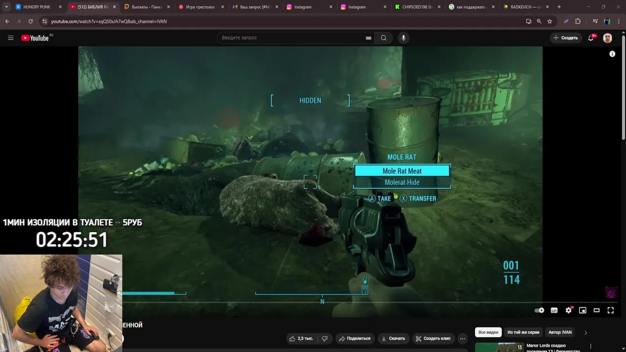Enter fullscreen mode

[x=610, y=310]
